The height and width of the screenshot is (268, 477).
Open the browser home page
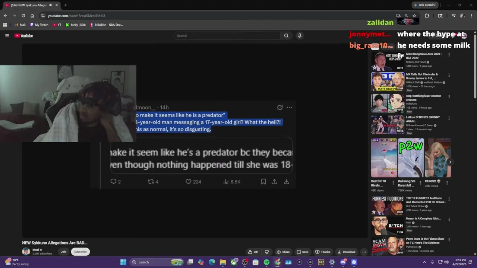[32, 16]
